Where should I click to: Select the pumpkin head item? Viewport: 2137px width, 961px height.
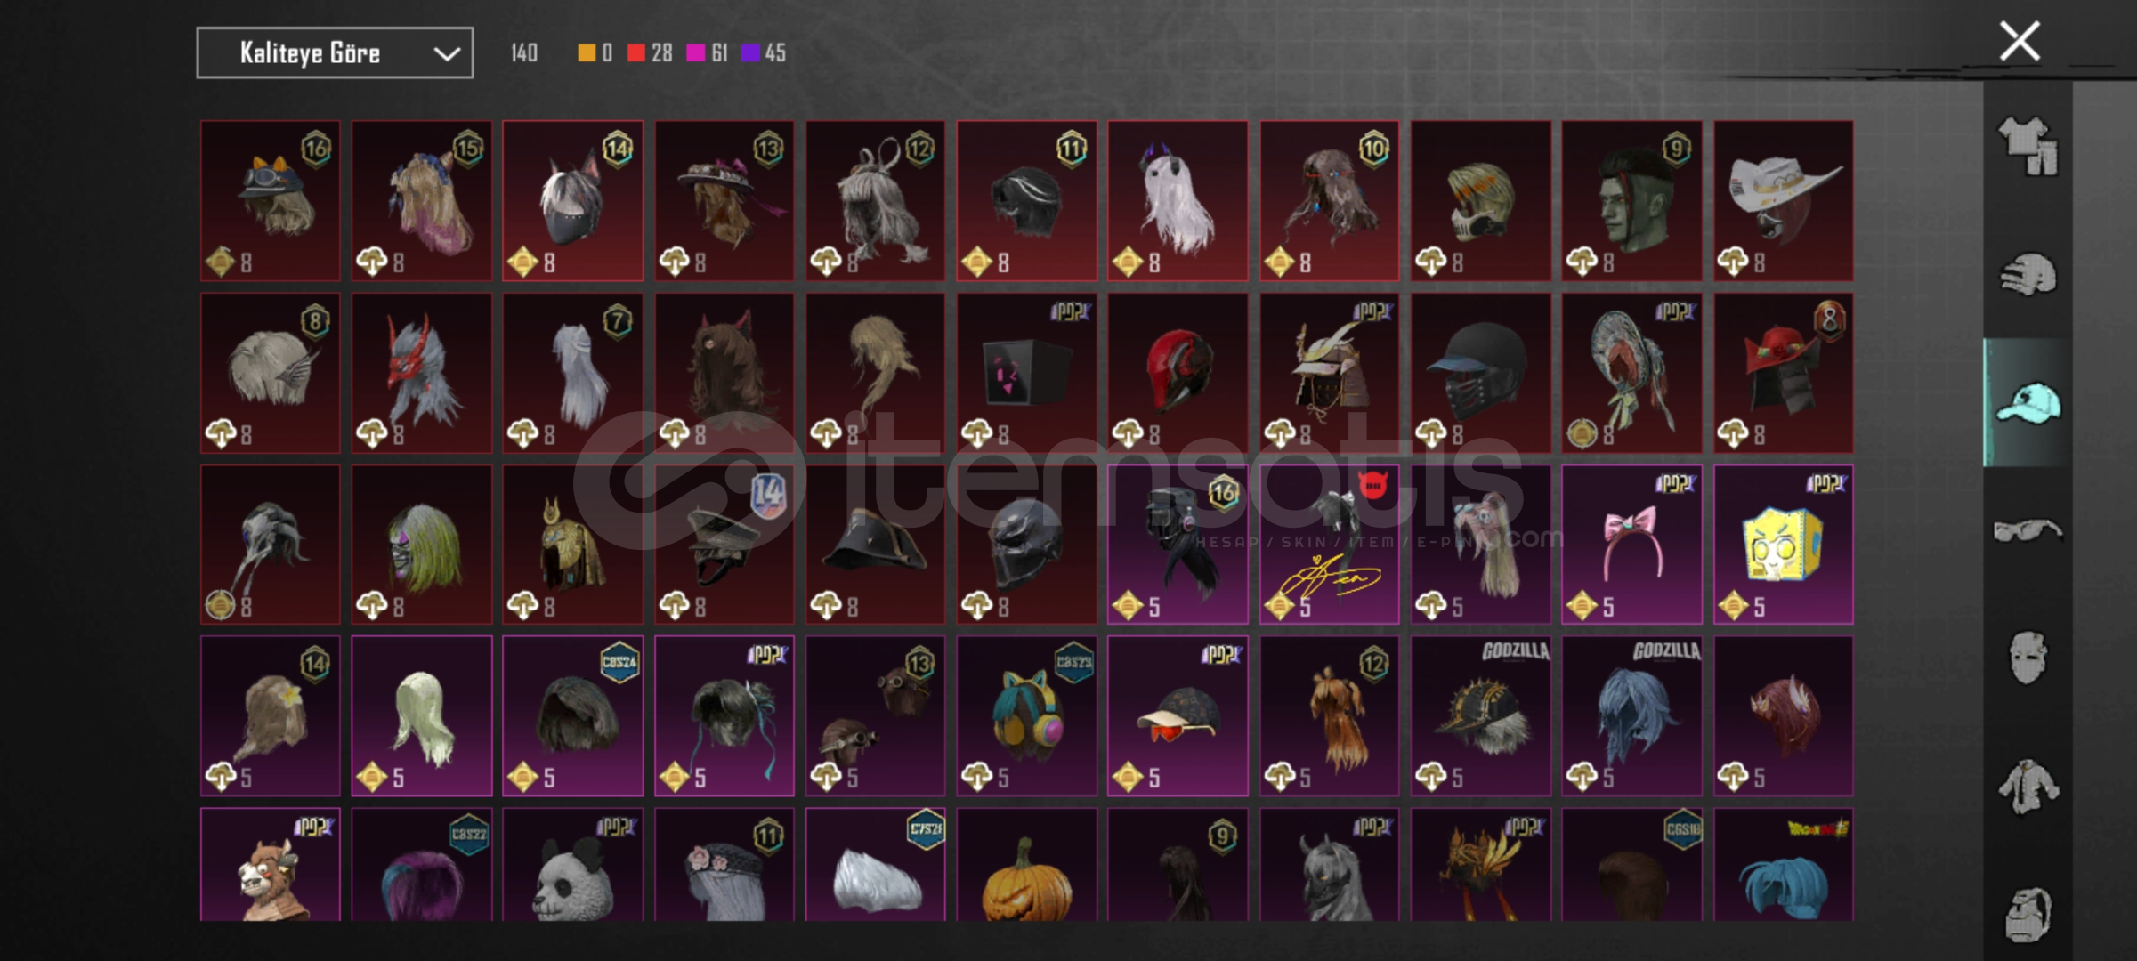click(1026, 864)
